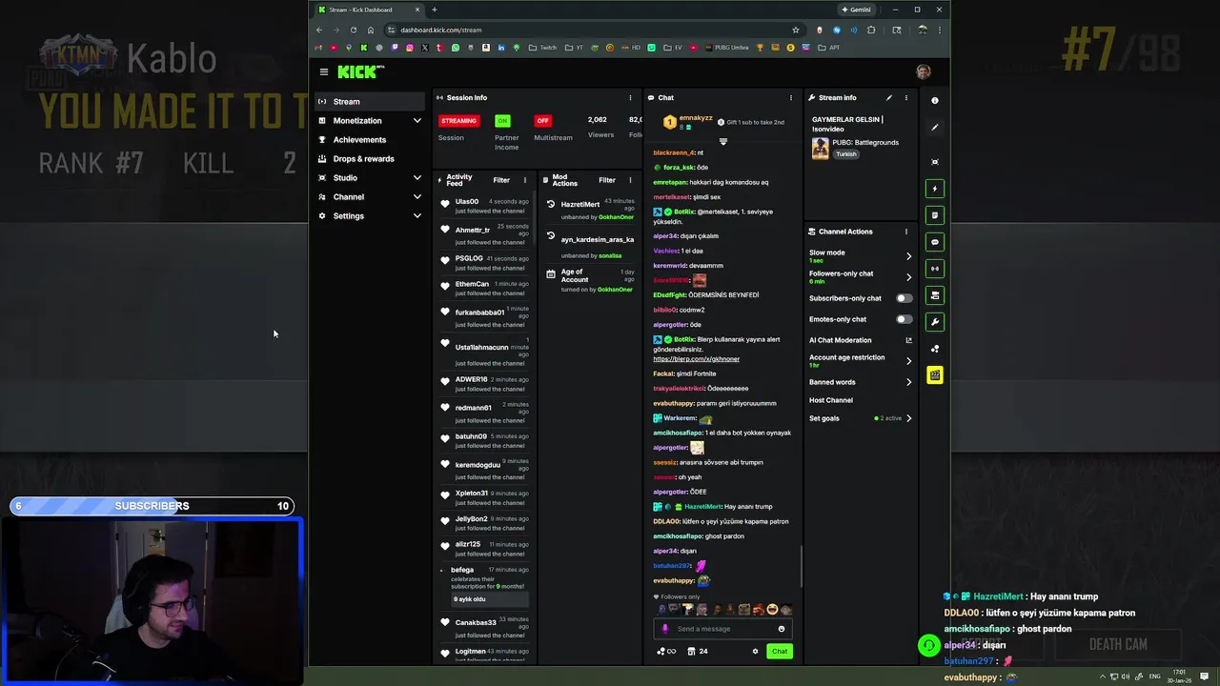Viewport: 1220px width, 686px height.
Task: Toggle the lightning activity feed widget icon
Action: click(x=935, y=189)
